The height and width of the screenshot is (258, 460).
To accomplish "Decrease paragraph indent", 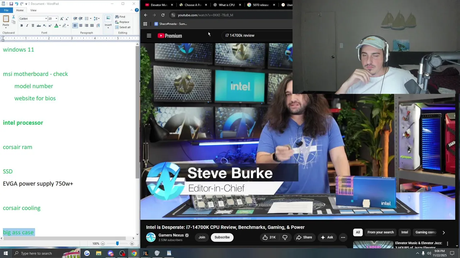I will (75, 19).
